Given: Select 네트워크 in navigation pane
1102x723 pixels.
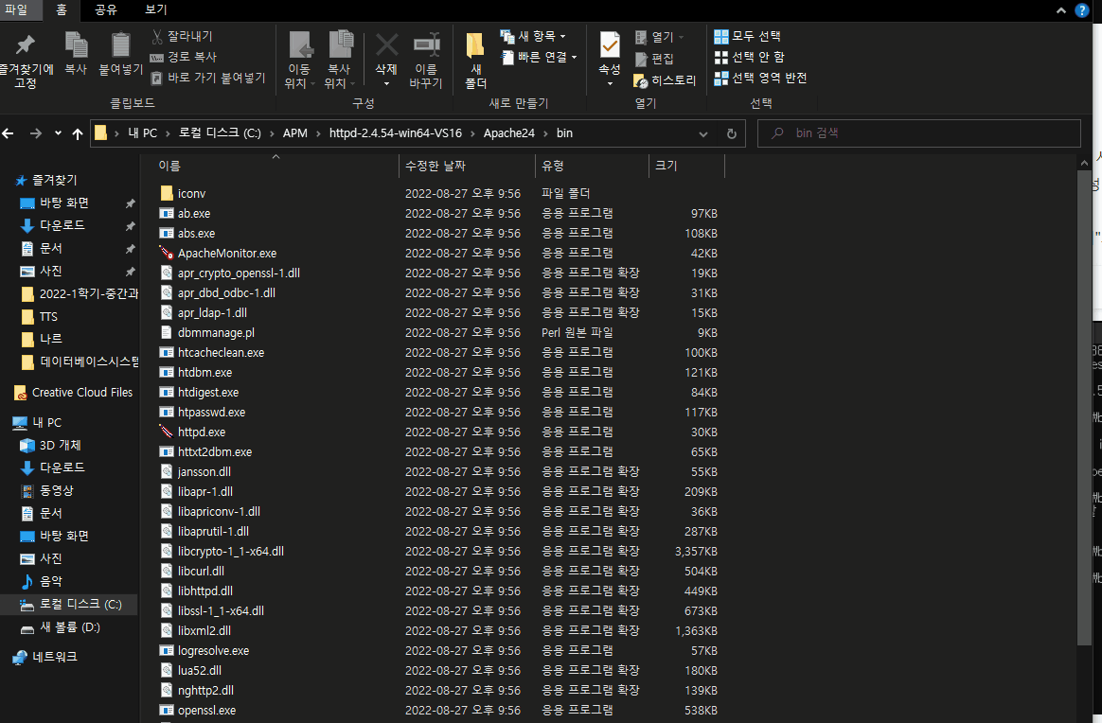Looking at the screenshot, I should click(x=45, y=657).
